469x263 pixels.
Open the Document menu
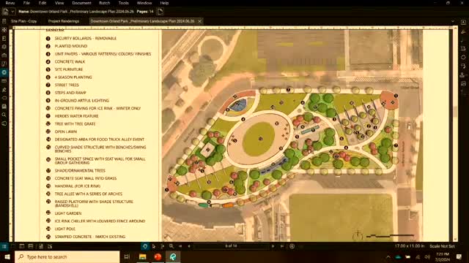pos(81,3)
